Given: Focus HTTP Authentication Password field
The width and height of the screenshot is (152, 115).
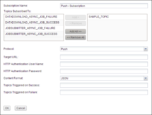Looking at the screenshot, I should pos(104,71).
